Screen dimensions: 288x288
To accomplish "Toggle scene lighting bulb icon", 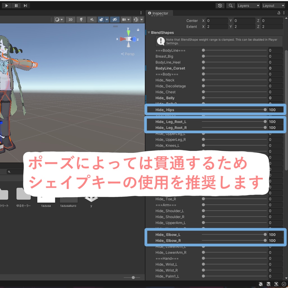I will pyautogui.click(x=81, y=19).
